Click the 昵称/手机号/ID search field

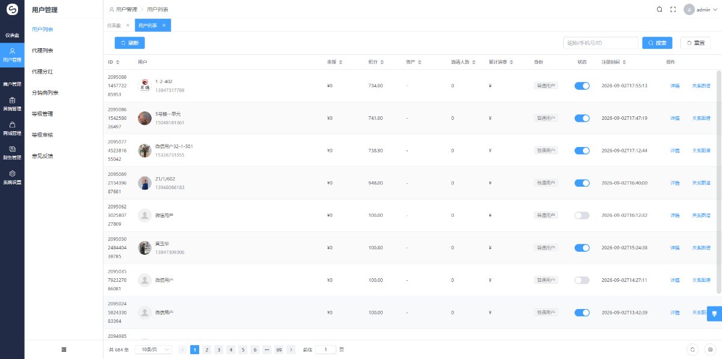tap(600, 43)
